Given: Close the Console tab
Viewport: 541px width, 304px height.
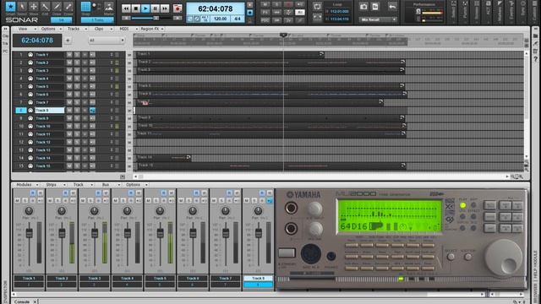Looking at the screenshot, I should pos(35,301).
